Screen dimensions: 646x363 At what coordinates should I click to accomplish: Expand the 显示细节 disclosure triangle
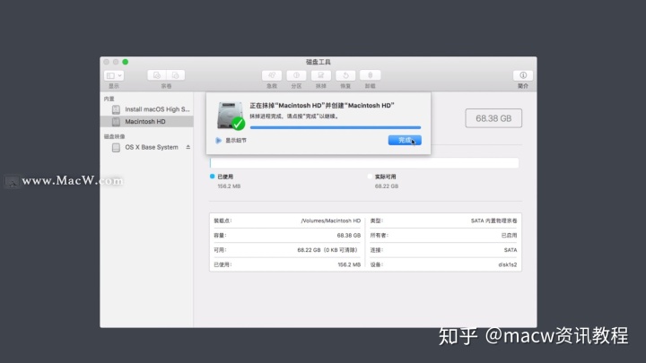coord(218,141)
